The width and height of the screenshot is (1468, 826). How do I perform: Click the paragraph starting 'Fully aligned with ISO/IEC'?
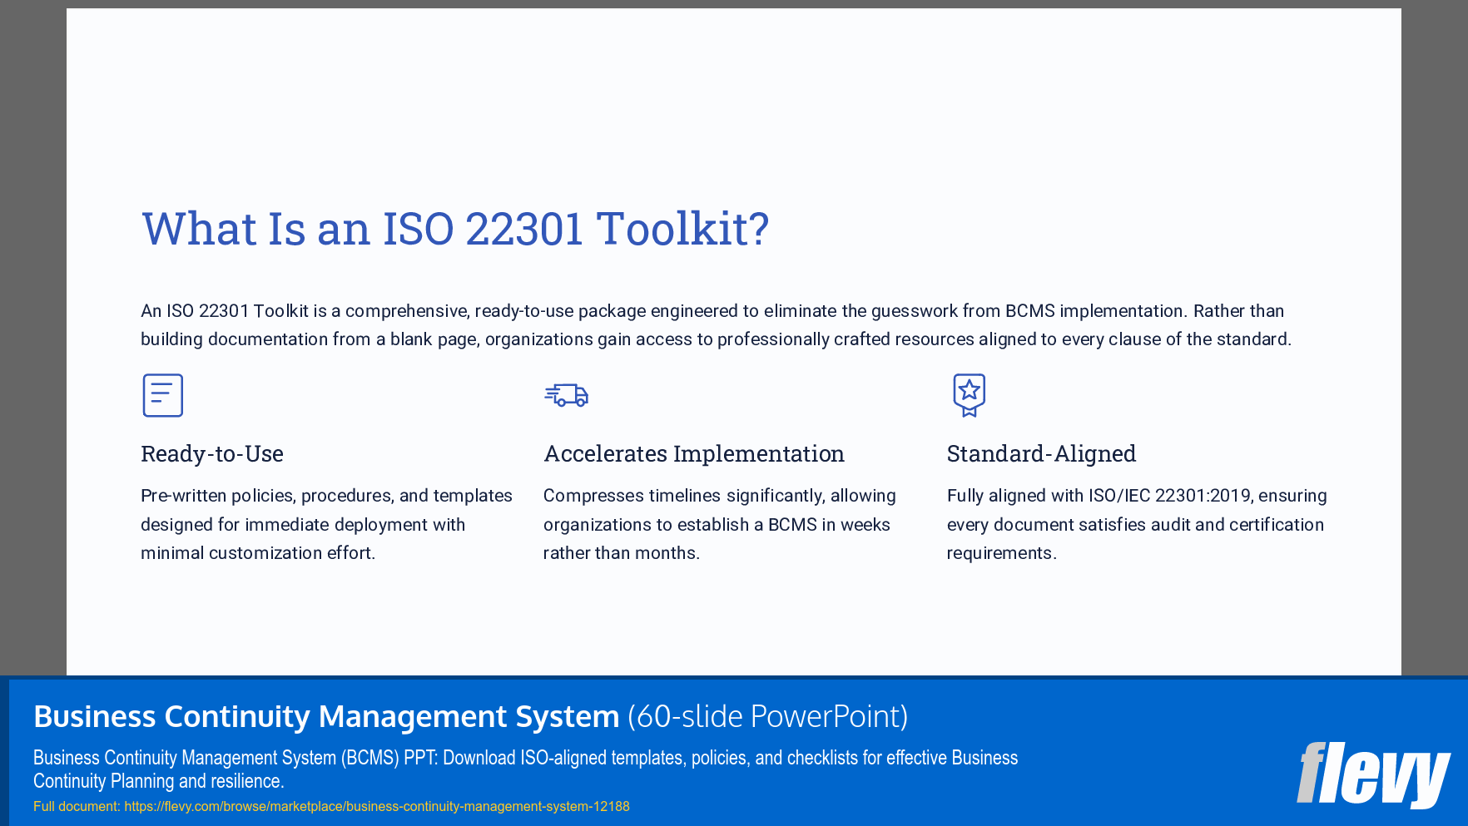click(x=1137, y=524)
